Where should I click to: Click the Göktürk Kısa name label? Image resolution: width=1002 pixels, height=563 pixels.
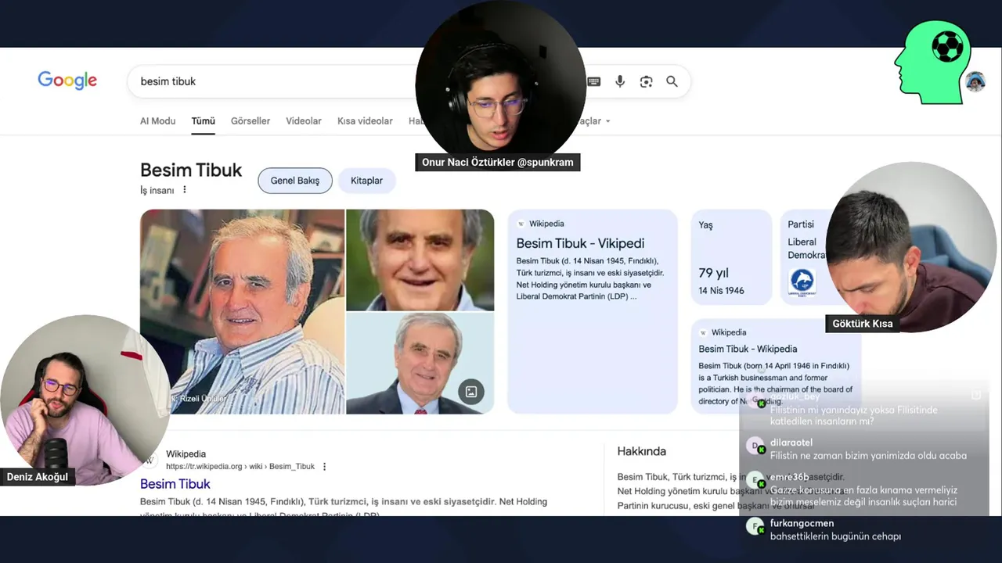[862, 324]
